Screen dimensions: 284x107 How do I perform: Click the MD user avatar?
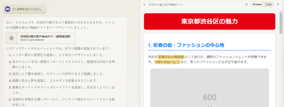click(7, 9)
